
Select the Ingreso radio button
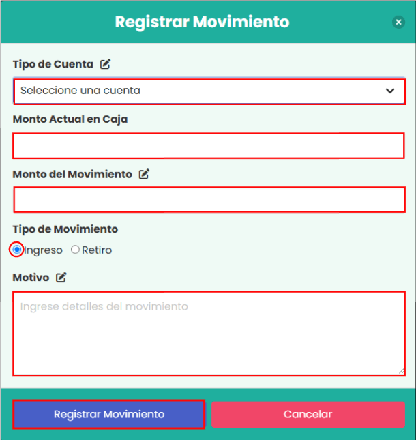(17, 250)
